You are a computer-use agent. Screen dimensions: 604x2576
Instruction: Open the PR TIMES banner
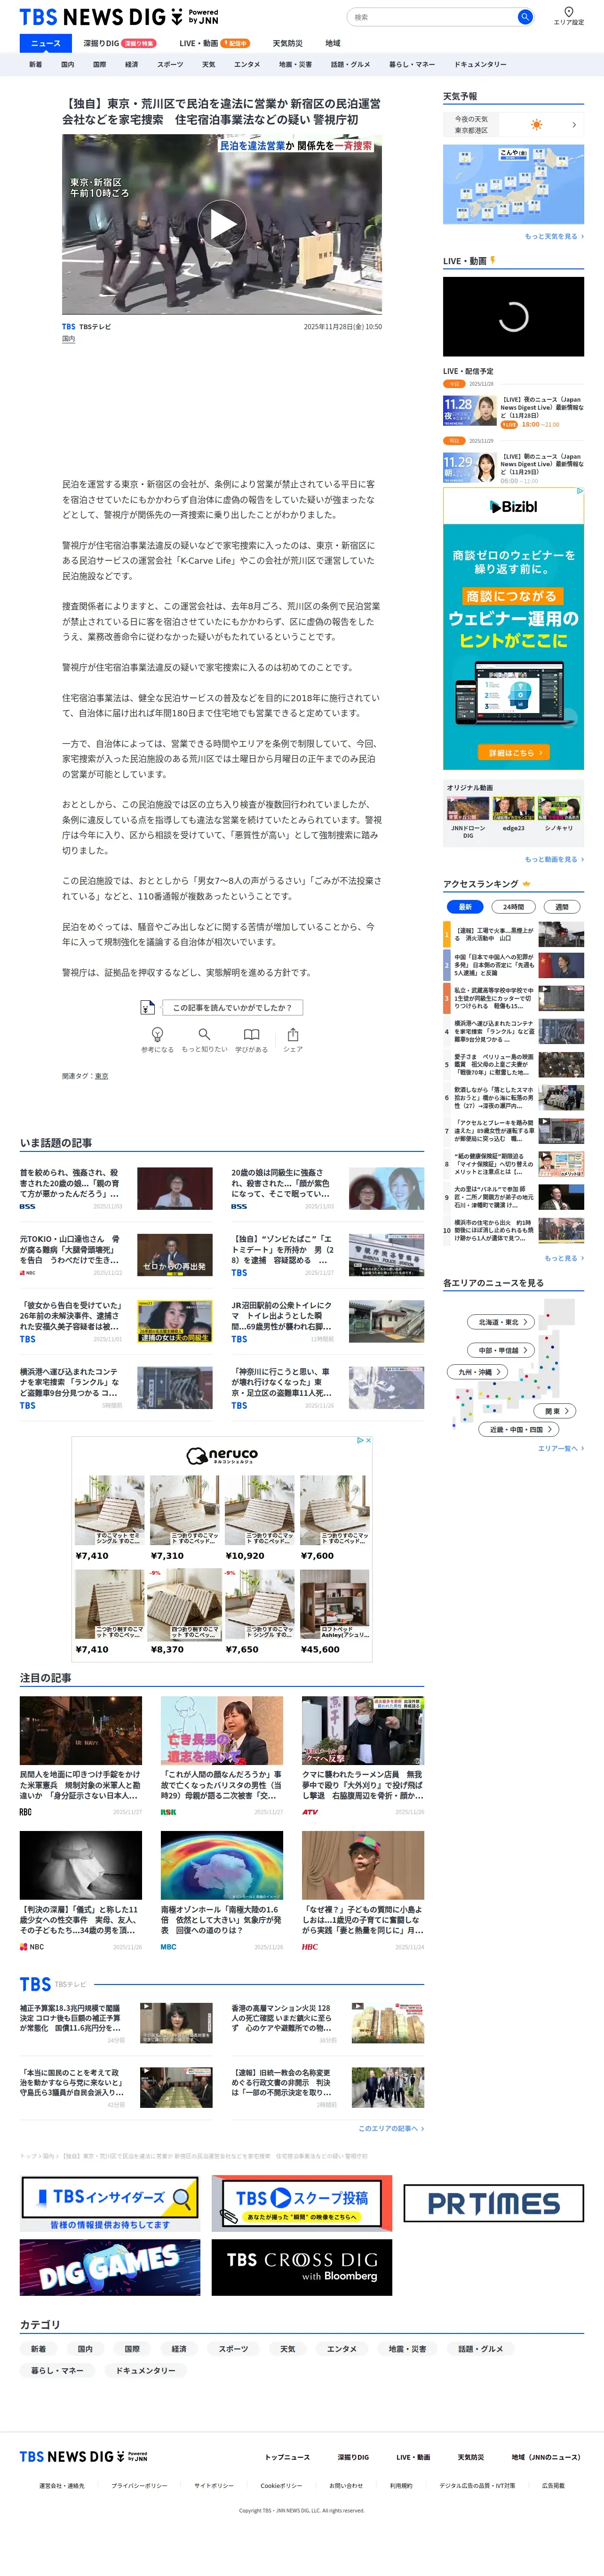click(493, 2203)
